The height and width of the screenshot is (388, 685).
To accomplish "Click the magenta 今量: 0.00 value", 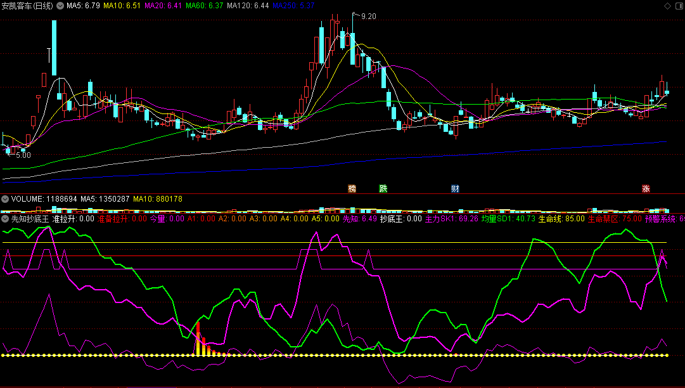I will [x=167, y=219].
